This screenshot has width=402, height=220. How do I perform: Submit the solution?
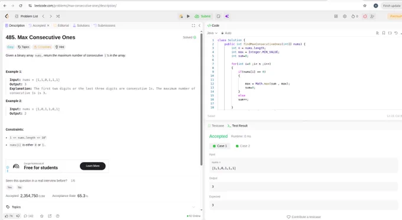click(x=203, y=16)
